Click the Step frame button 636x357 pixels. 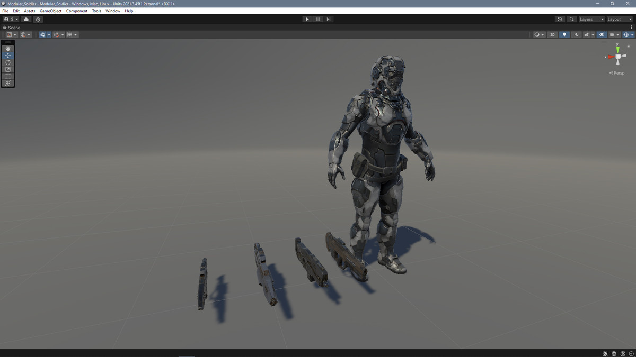(x=329, y=19)
